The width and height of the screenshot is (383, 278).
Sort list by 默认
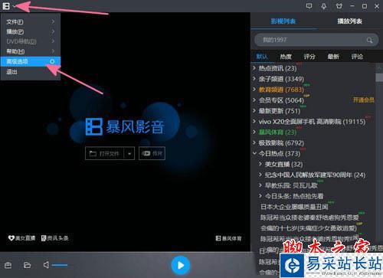262,57
